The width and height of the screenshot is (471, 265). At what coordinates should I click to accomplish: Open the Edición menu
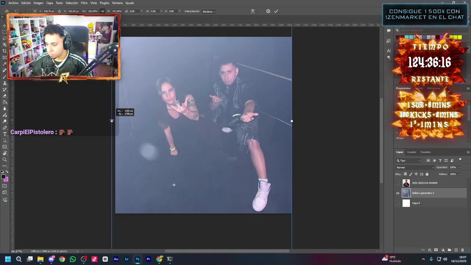coord(26,3)
